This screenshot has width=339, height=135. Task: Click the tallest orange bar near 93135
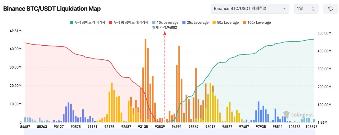tap(145, 79)
